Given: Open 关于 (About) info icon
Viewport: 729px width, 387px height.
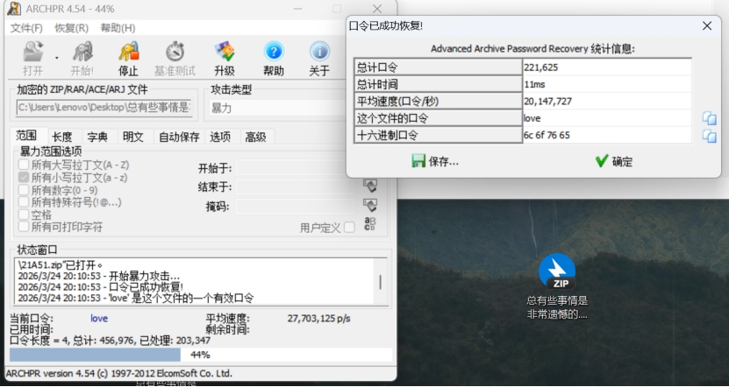Looking at the screenshot, I should (x=319, y=52).
